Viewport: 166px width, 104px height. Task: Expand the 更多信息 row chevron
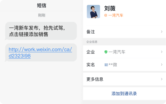(162, 79)
